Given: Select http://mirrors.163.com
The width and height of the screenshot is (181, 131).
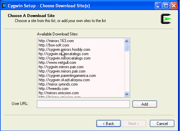Looking at the screenshot, I should [x=56, y=41].
